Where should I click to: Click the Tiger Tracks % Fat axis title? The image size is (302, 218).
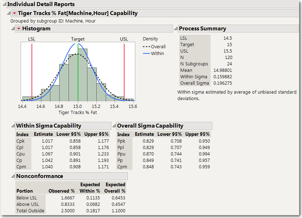(77, 112)
